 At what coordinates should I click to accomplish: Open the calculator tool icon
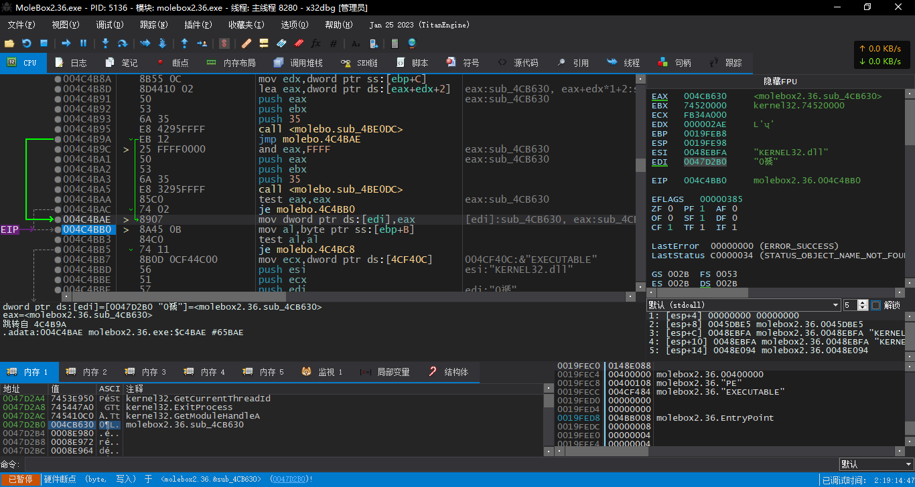pos(395,43)
